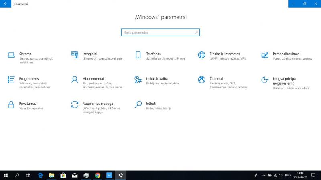Click the 'Kalbėjimas, regionas, data' description
The height and width of the screenshot is (180, 321).
point(163,84)
